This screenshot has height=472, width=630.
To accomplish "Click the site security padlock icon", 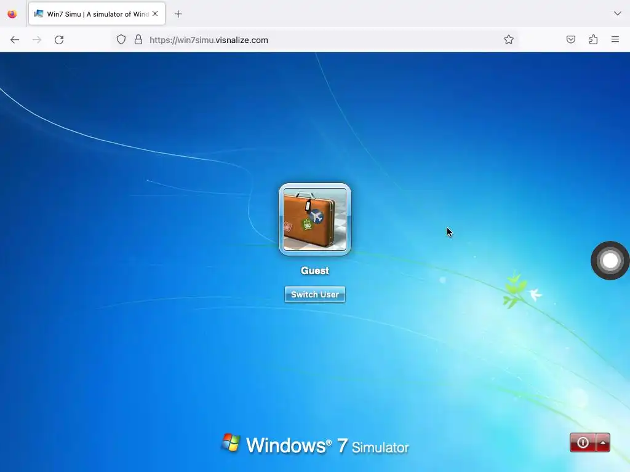I will [138, 40].
